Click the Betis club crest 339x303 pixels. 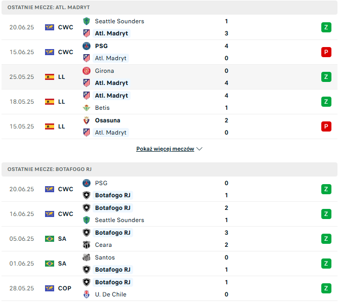(x=87, y=108)
